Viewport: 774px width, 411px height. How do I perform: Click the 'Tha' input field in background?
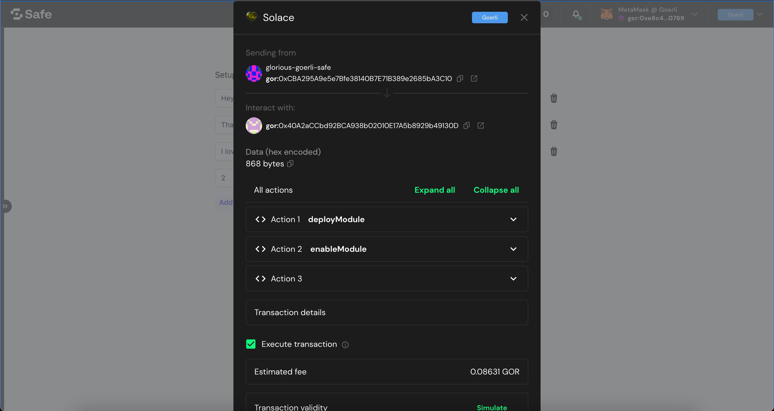click(x=224, y=125)
